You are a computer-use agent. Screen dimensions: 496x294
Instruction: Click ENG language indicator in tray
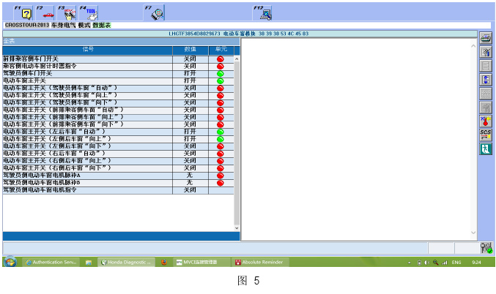click(x=456, y=263)
